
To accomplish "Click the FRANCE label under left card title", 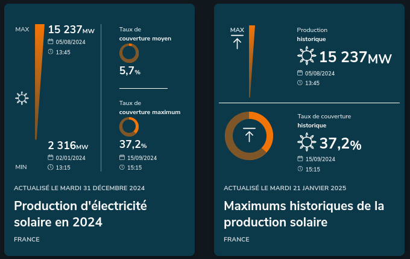I will (27, 239).
